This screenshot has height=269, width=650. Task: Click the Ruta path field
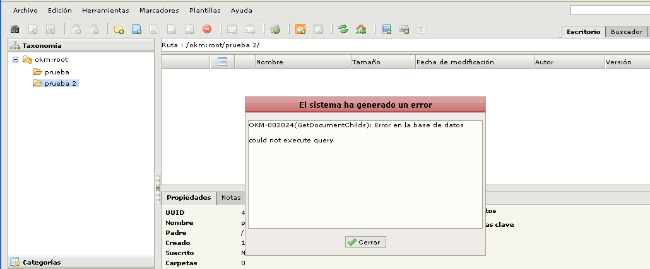point(405,45)
